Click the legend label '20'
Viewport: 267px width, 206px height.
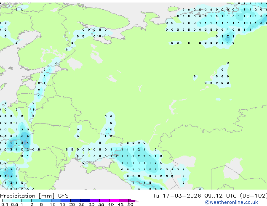click(x=72, y=204)
